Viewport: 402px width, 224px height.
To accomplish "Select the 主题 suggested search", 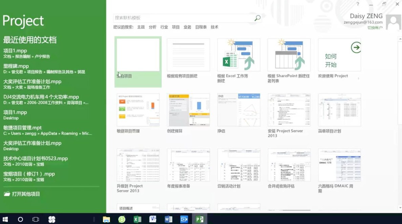I will tap(141, 27).
